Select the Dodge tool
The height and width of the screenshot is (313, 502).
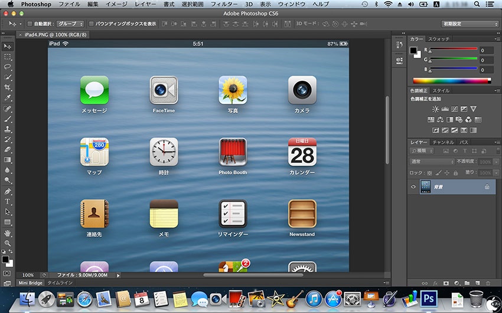click(x=7, y=180)
